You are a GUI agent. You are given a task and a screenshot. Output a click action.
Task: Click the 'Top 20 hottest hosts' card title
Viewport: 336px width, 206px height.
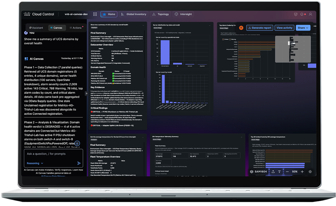268,137
